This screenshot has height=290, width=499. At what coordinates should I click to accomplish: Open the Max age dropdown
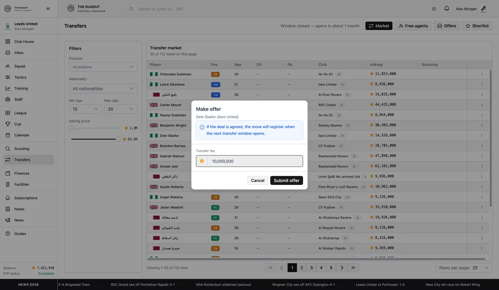(x=121, y=109)
